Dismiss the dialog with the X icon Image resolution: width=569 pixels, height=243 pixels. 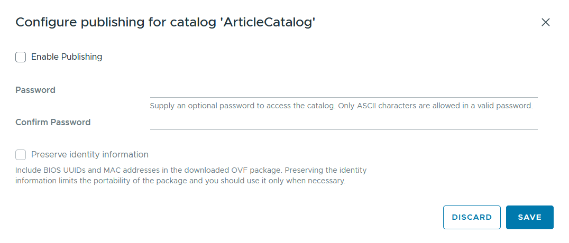pyautogui.click(x=545, y=23)
